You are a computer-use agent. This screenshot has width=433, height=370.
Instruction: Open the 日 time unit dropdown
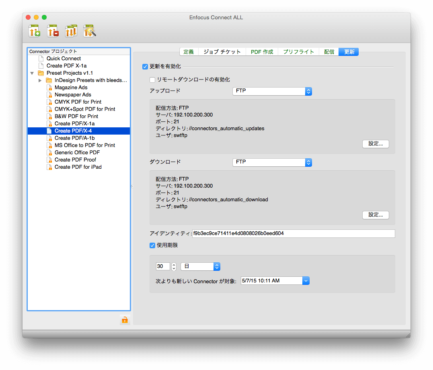pos(200,266)
